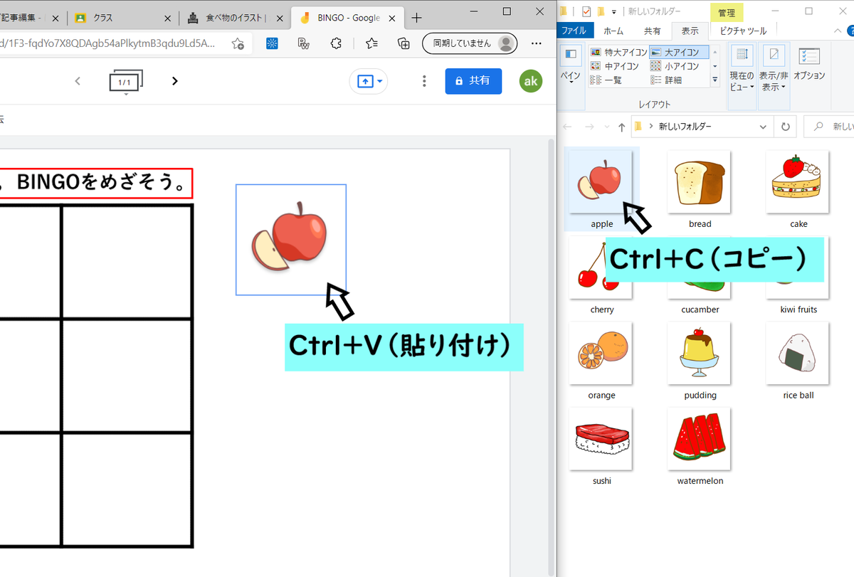854x577 pixels.
Task: Select the rice ball image file
Action: (798, 353)
